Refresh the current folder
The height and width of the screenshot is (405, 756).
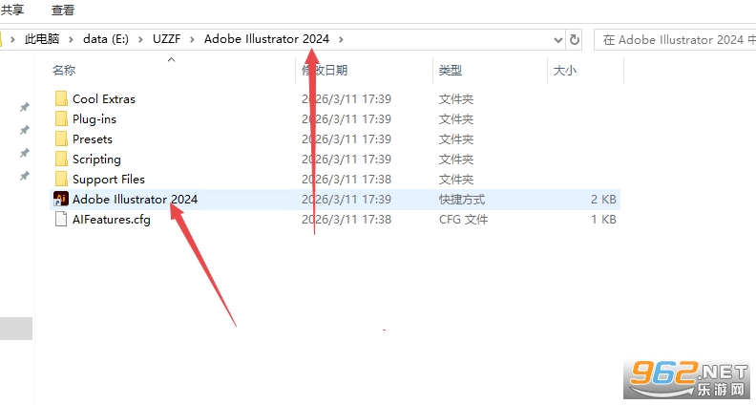click(x=575, y=39)
